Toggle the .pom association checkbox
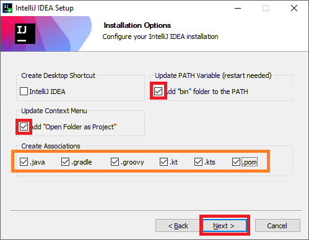The height and width of the screenshot is (240, 309). pyautogui.click(x=236, y=162)
